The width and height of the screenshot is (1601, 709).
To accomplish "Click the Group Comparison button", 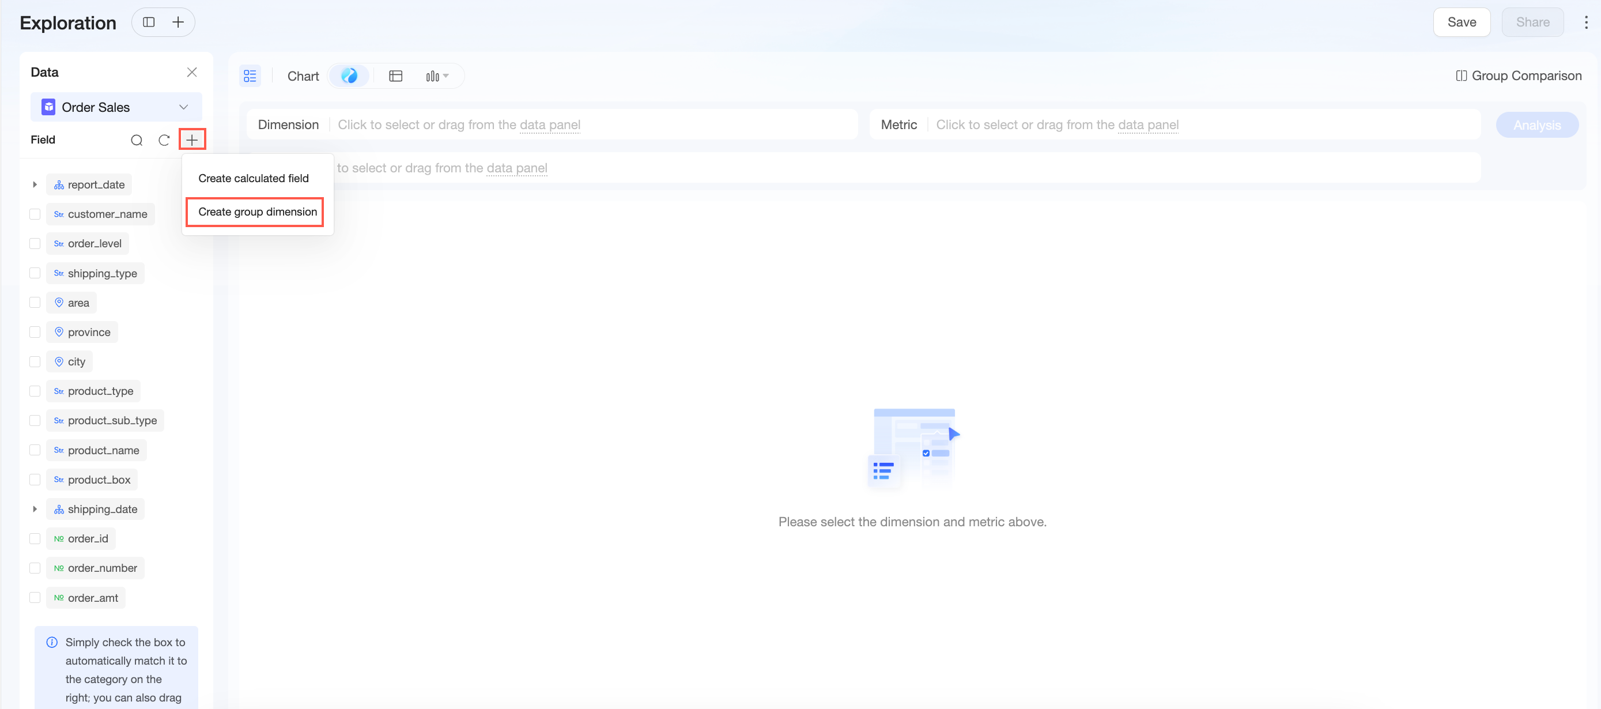I will pyautogui.click(x=1519, y=76).
